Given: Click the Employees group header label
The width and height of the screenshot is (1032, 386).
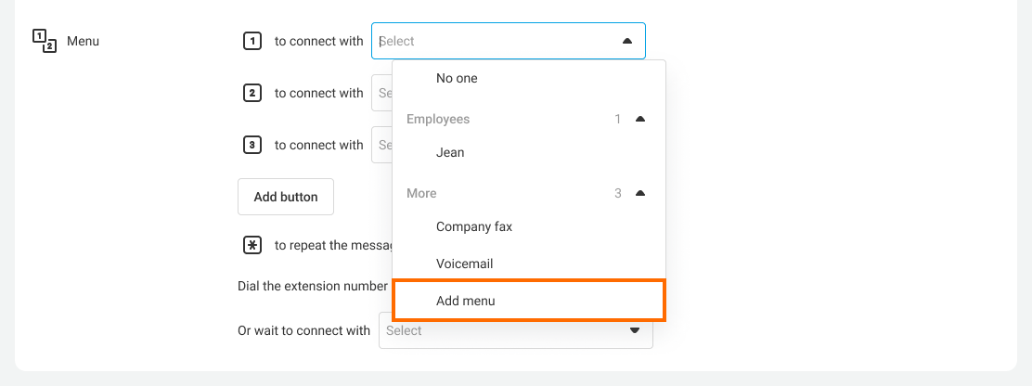Looking at the screenshot, I should point(438,119).
